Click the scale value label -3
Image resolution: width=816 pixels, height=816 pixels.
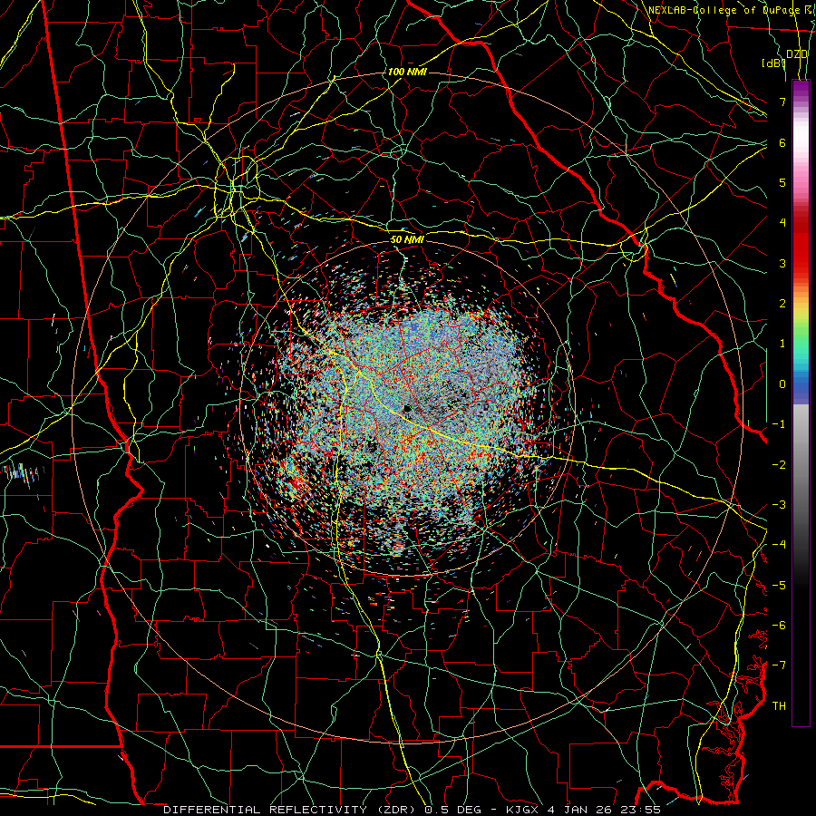(x=779, y=504)
